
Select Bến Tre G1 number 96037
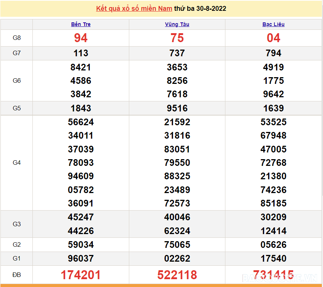point(81,258)
